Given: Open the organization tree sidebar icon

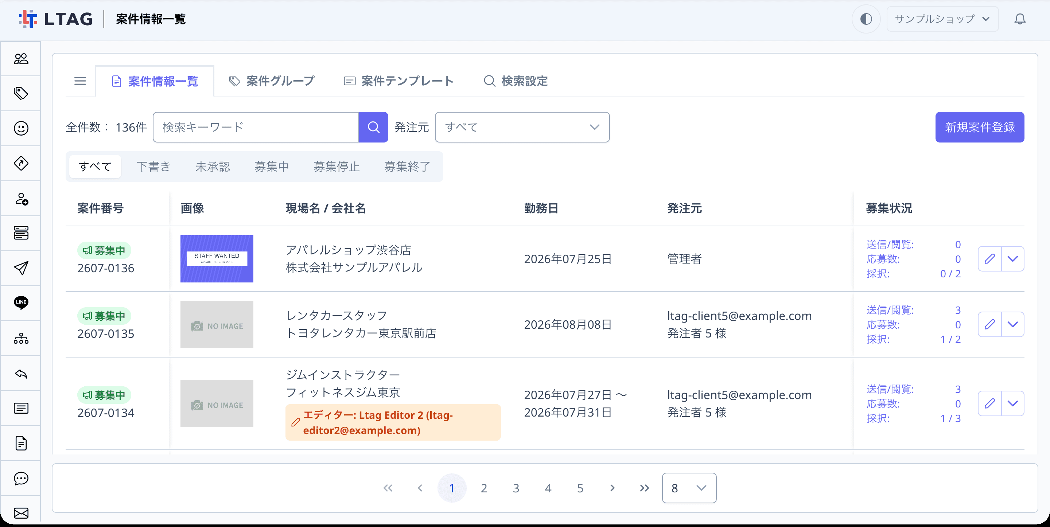Looking at the screenshot, I should (21, 338).
